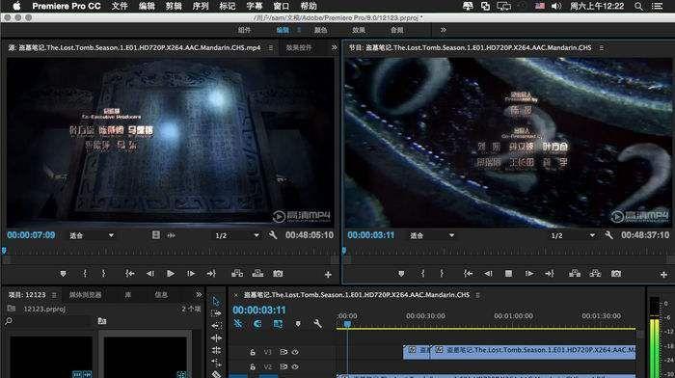Click drag-audio-only icon in Source monitor
Image resolution: width=675 pixels, height=378 pixels.
click(172, 235)
